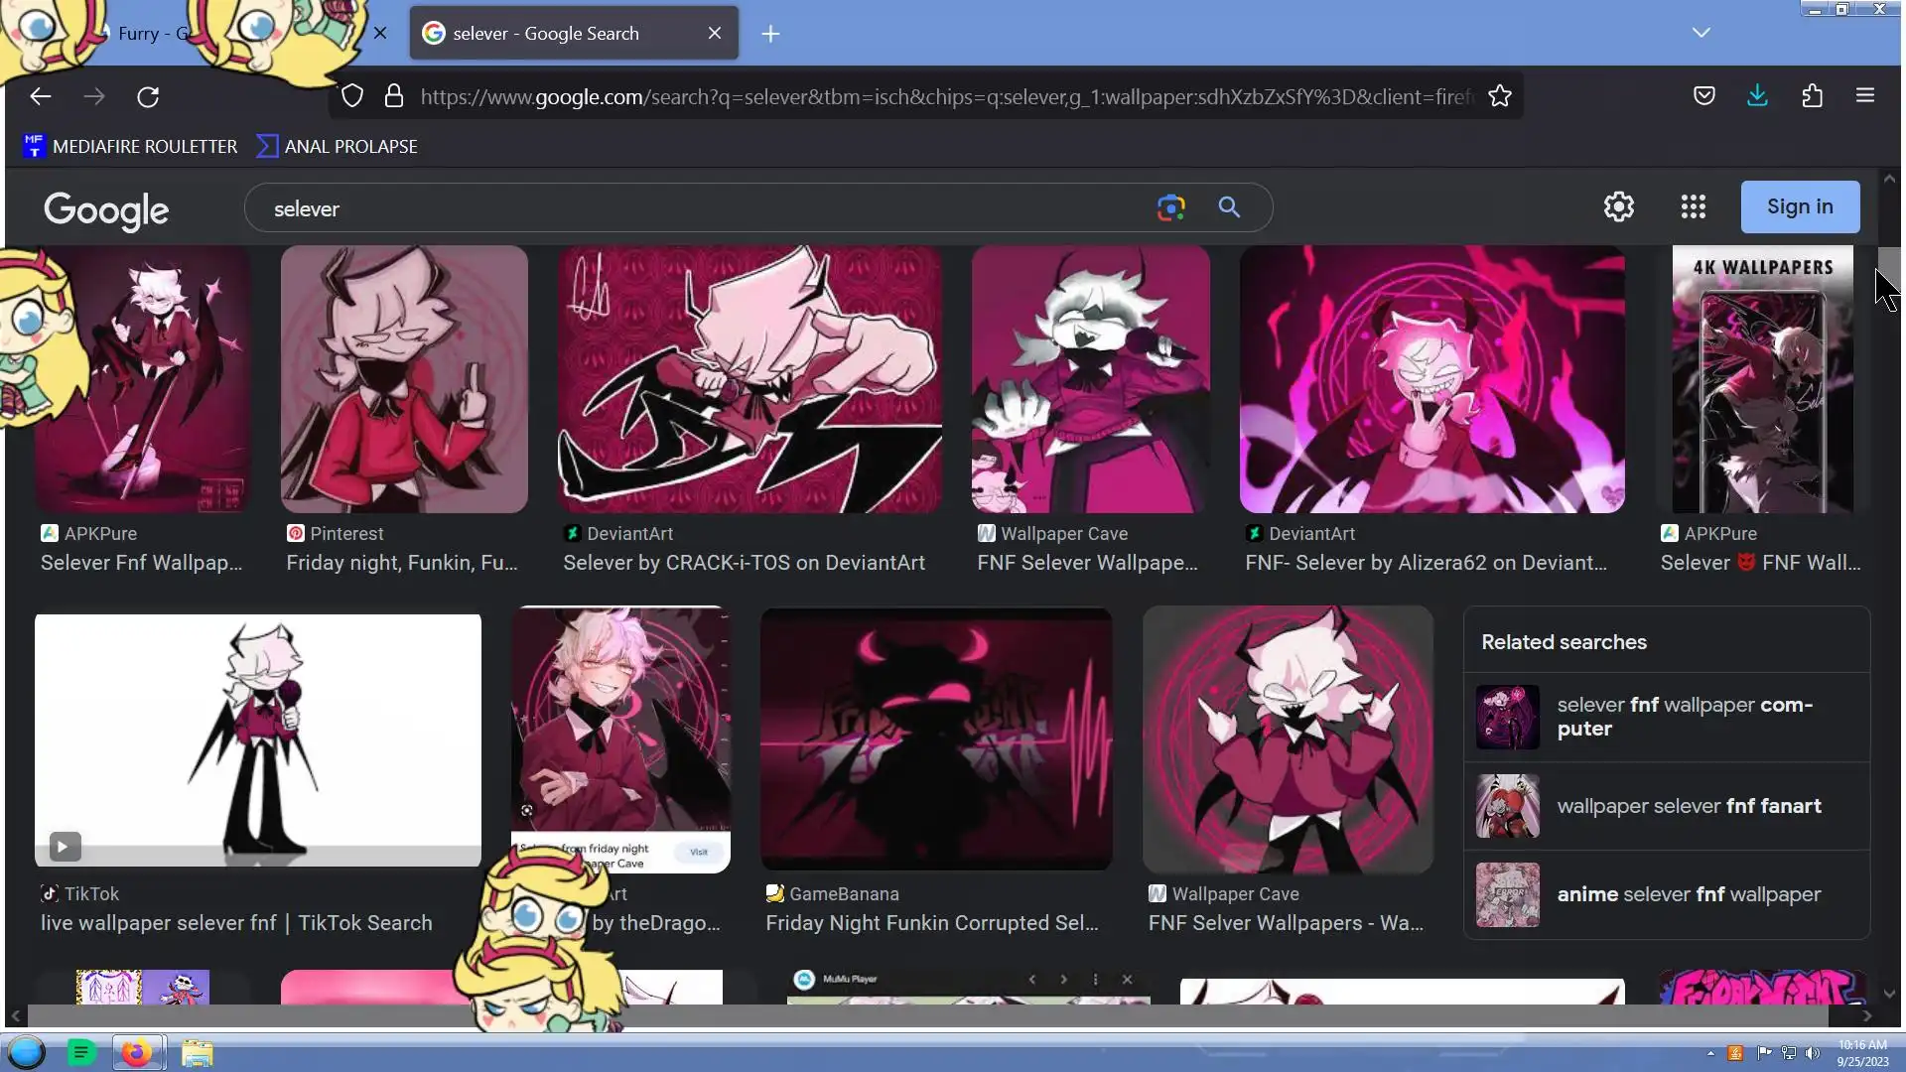Click the Google Lens camera search icon
This screenshot has width=1906, height=1072.
coord(1170,207)
